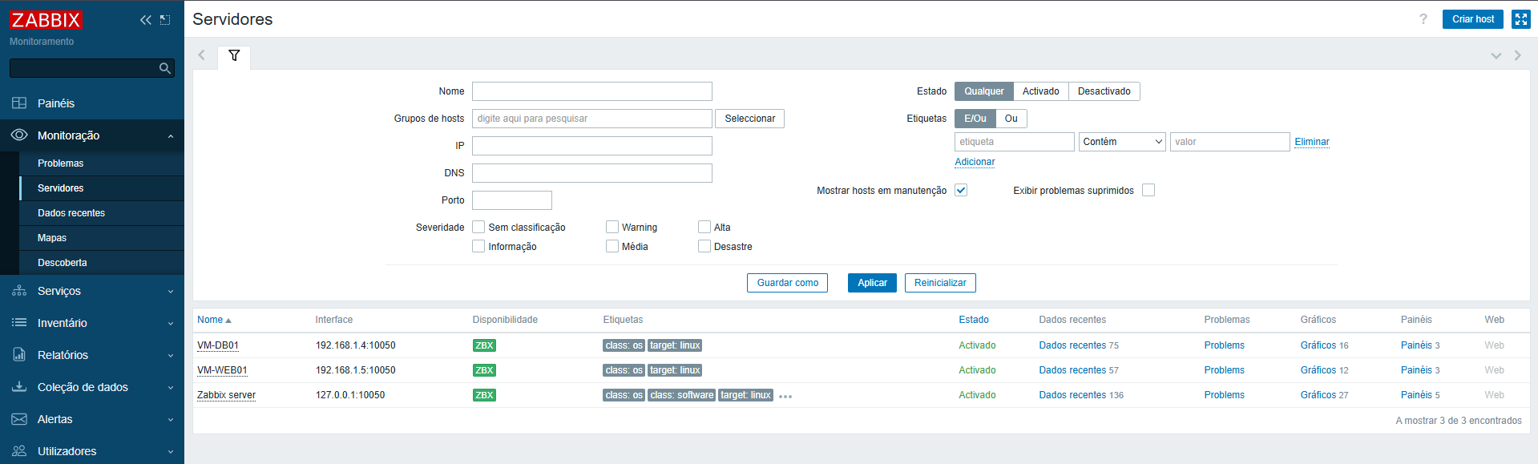Go to Problemas menu item
1538x464 pixels.
coord(60,163)
